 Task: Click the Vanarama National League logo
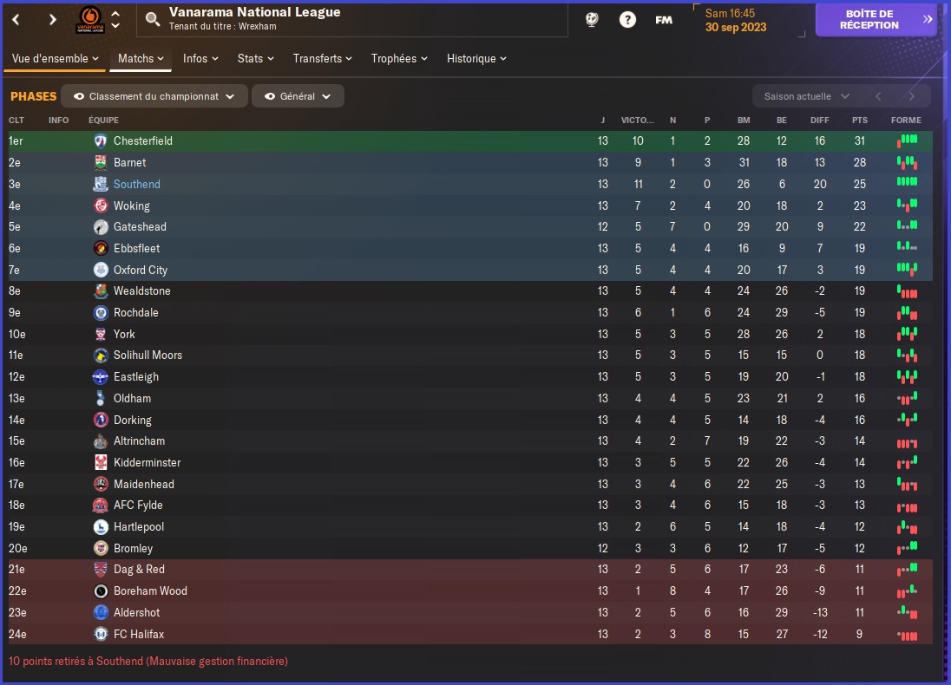[89, 20]
